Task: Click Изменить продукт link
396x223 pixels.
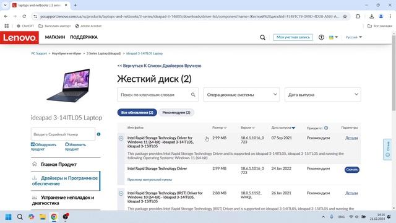Action: (75, 147)
